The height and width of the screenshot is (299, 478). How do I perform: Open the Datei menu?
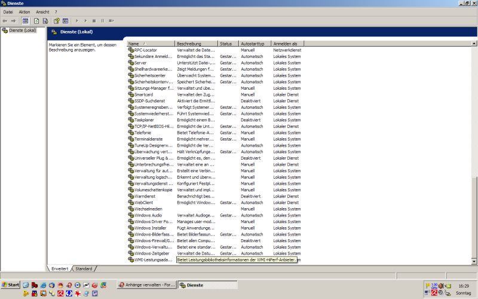click(x=8, y=12)
